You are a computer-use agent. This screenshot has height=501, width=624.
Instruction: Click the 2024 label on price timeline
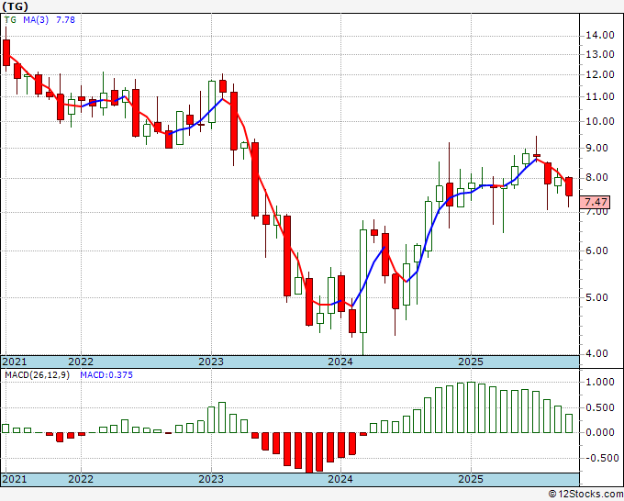pos(340,362)
